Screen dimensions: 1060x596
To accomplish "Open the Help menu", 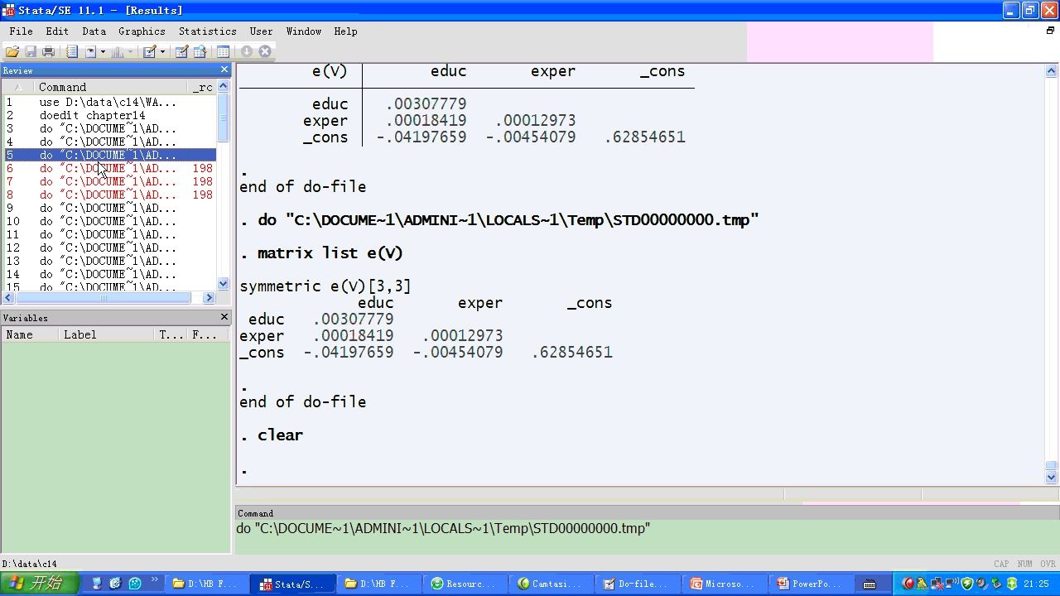I will click(345, 31).
